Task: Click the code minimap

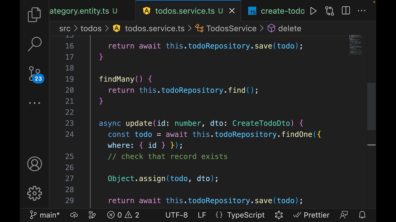Action: pos(356,45)
